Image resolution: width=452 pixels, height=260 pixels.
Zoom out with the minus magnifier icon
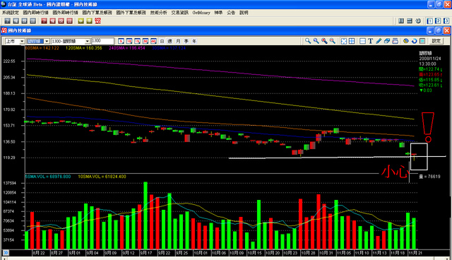coord(333,41)
